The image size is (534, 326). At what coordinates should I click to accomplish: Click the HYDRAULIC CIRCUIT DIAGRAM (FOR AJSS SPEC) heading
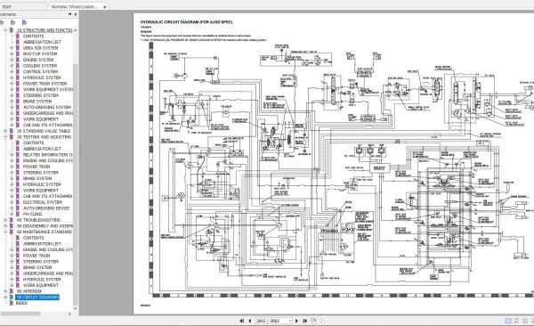(x=187, y=22)
